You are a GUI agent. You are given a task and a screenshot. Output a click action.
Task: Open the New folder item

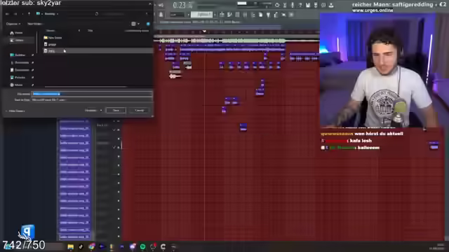click(x=53, y=37)
